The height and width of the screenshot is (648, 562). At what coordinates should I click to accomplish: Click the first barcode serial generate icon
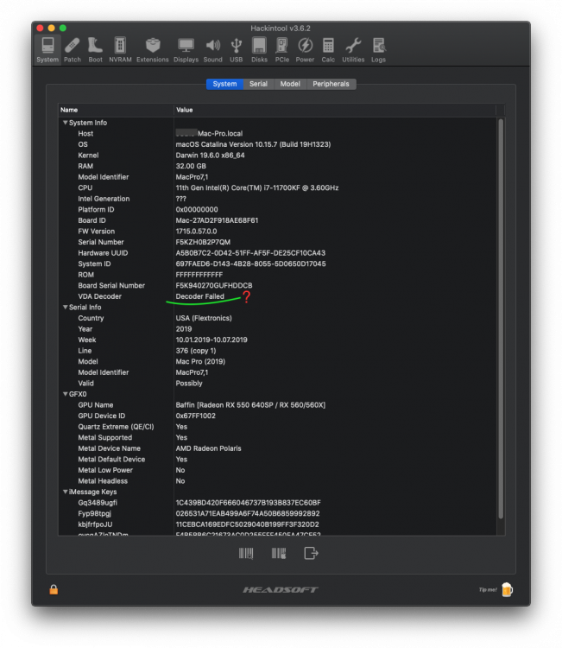pyautogui.click(x=246, y=553)
